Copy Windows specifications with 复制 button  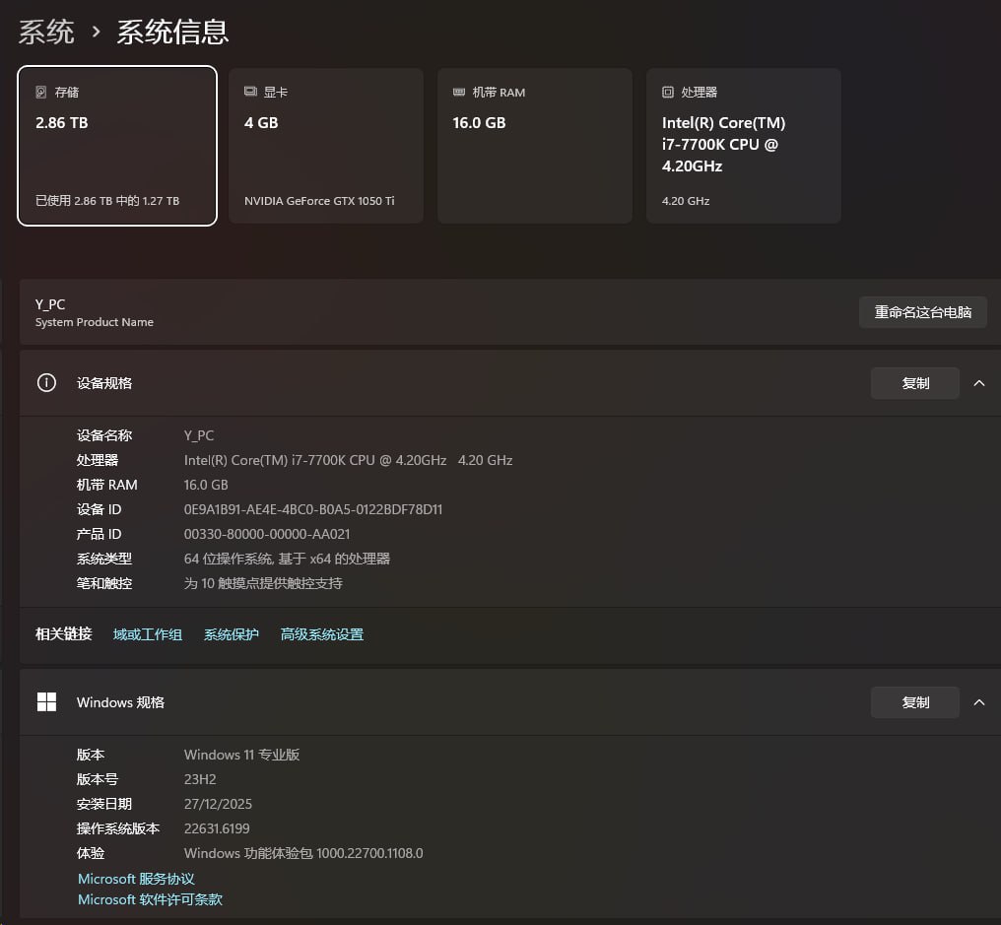coord(914,702)
